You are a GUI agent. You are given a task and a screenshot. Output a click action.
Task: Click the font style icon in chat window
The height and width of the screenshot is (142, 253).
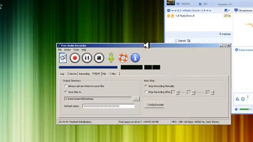tap(237, 99)
